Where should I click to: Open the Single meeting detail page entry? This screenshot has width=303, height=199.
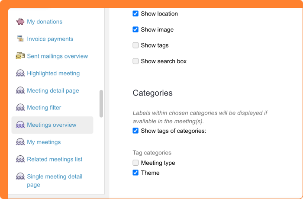[55, 180]
